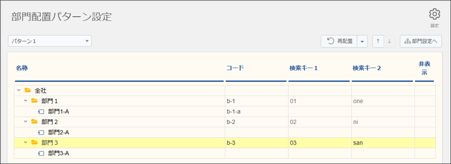Collapse the 全社 tree node
The image size is (451, 164).
pyautogui.click(x=19, y=91)
